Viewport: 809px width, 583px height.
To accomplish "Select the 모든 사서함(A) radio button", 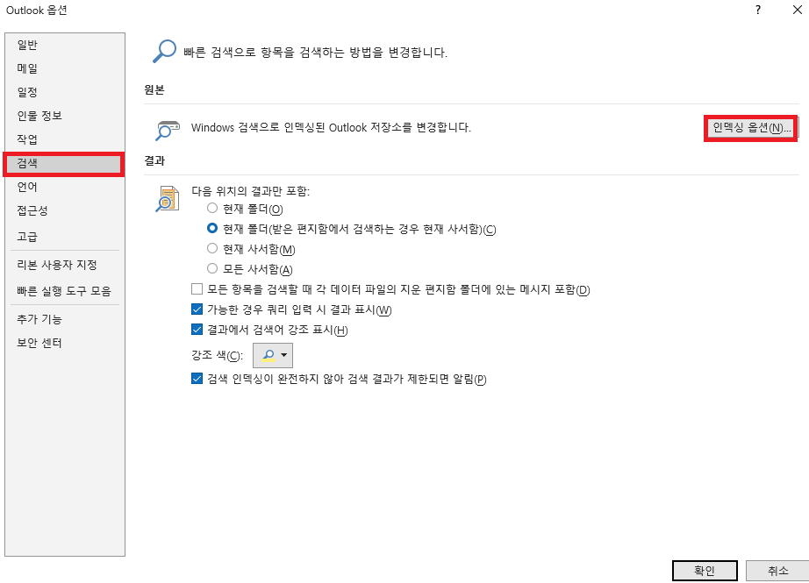I will (212, 268).
